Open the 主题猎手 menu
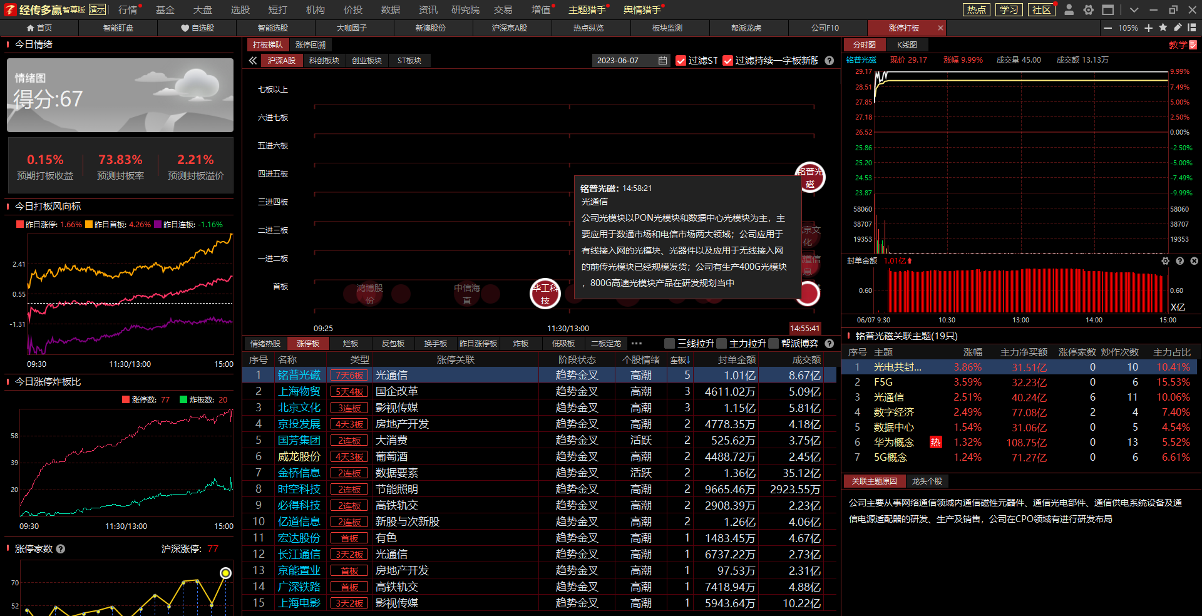The width and height of the screenshot is (1202, 616). (587, 10)
